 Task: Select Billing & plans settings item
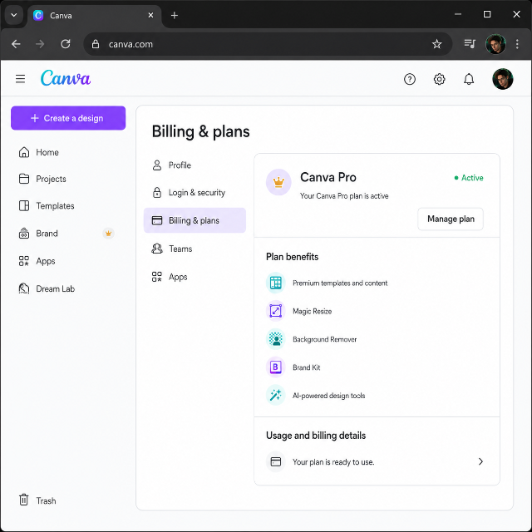point(195,220)
